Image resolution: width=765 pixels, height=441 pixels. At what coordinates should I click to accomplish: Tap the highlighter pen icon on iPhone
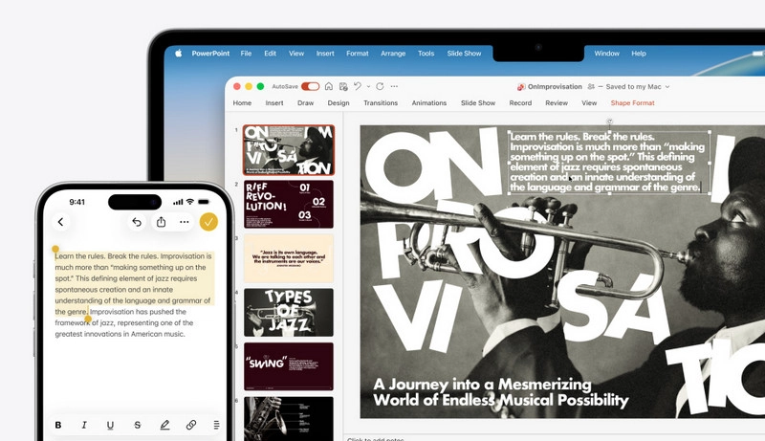[x=164, y=425]
